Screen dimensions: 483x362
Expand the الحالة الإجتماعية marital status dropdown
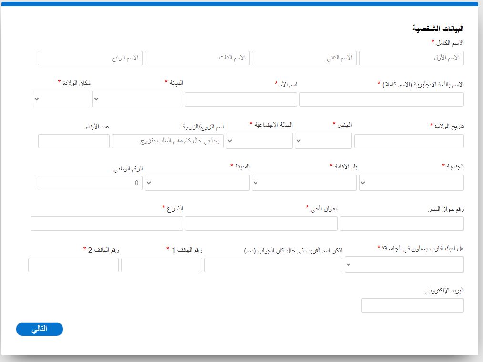coord(259,141)
